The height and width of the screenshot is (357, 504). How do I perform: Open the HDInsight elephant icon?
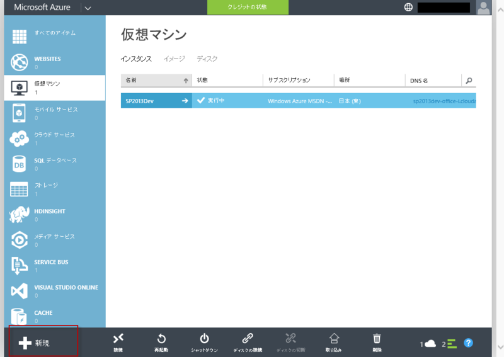point(20,214)
